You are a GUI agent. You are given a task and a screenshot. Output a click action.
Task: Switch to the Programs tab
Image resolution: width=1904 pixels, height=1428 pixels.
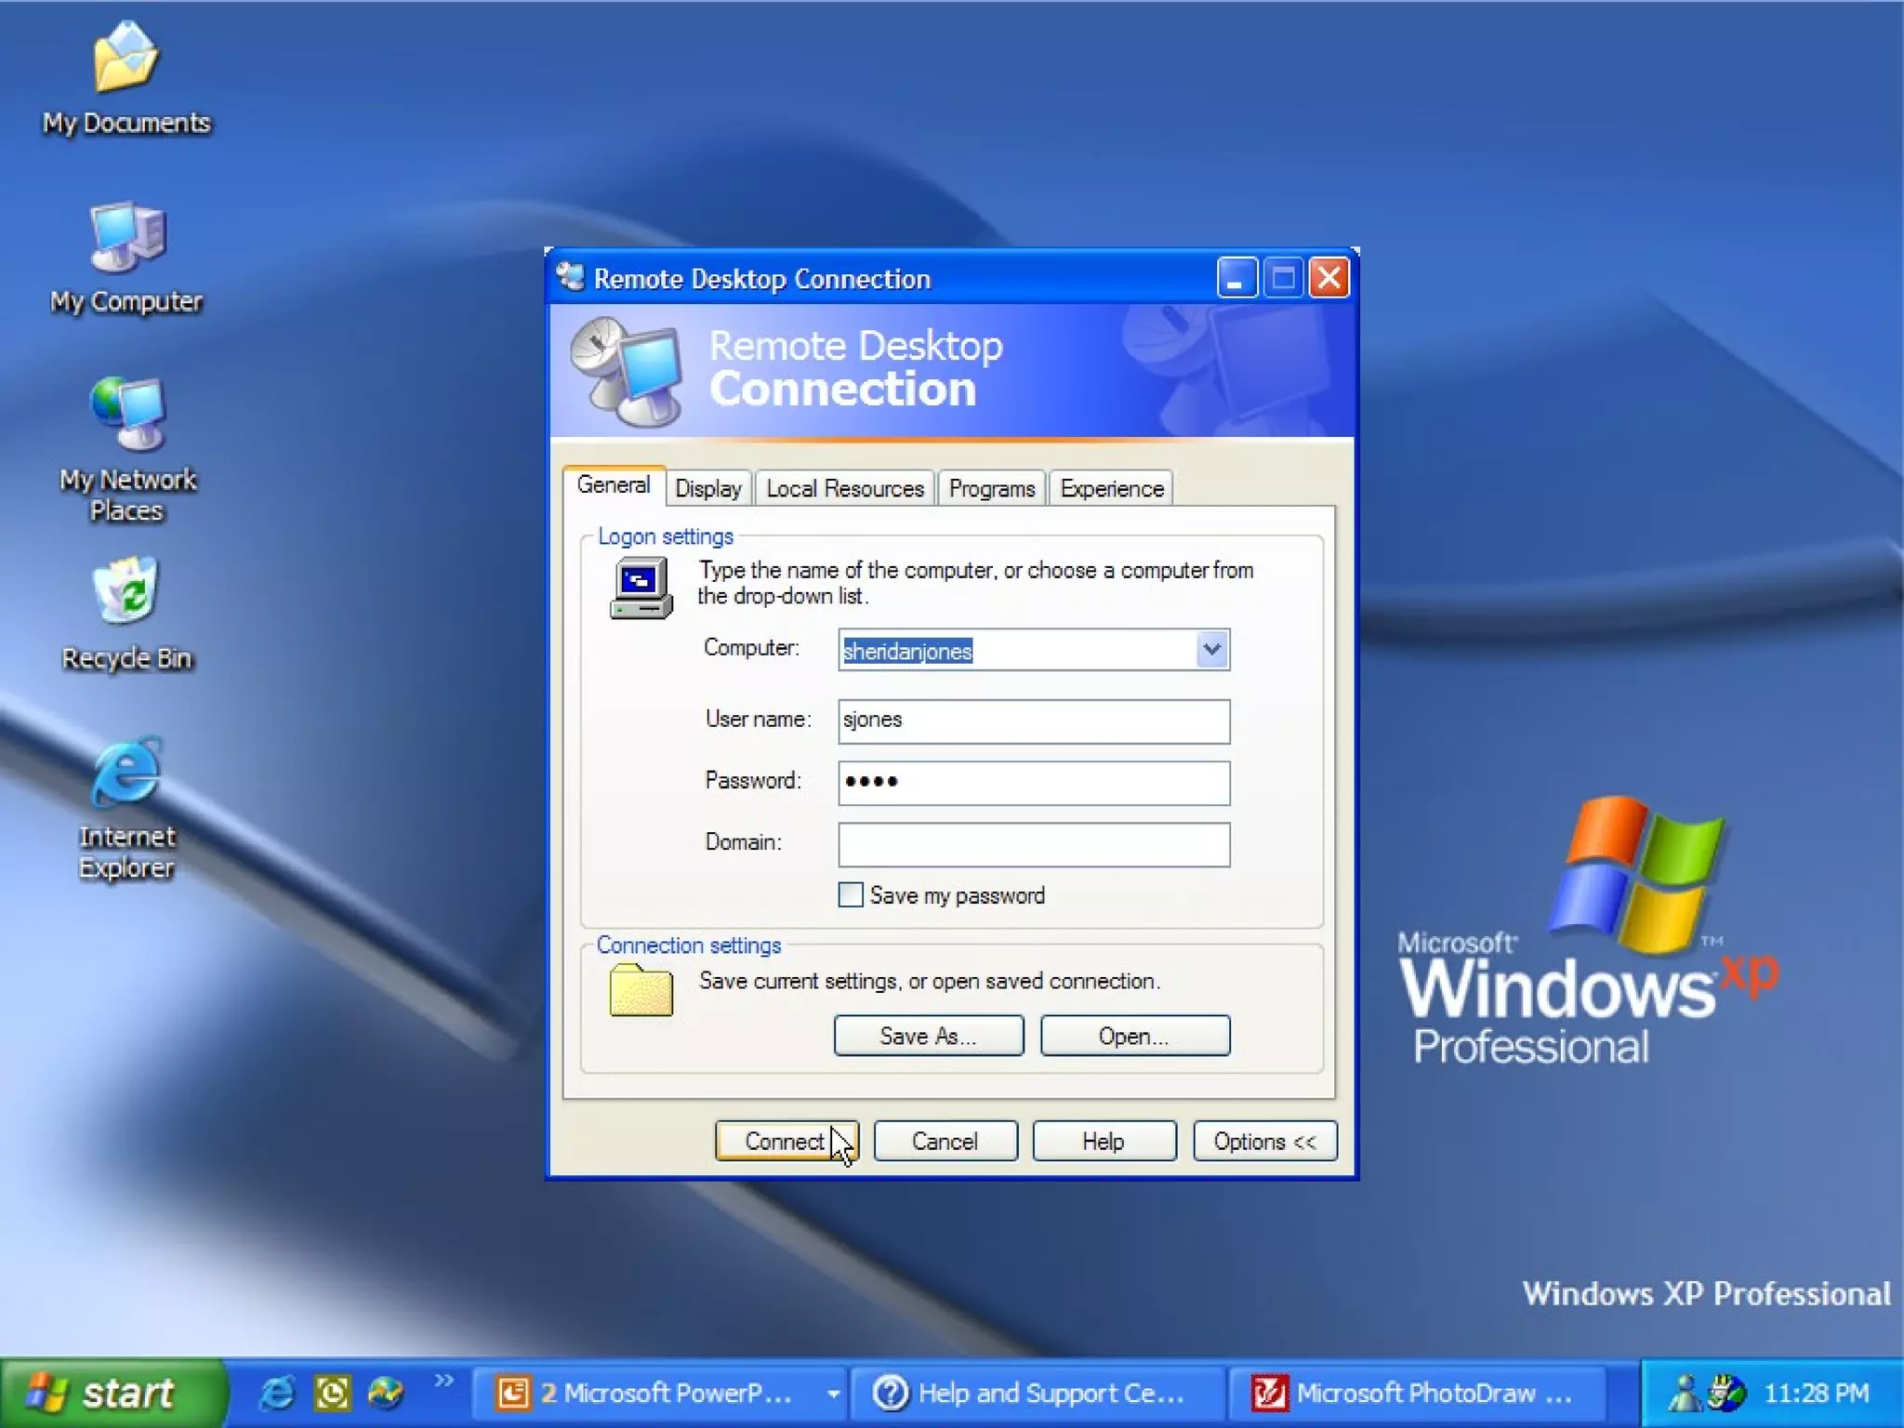tap(992, 488)
